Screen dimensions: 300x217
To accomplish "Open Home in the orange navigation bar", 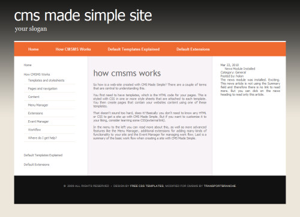I will pos(33,49).
